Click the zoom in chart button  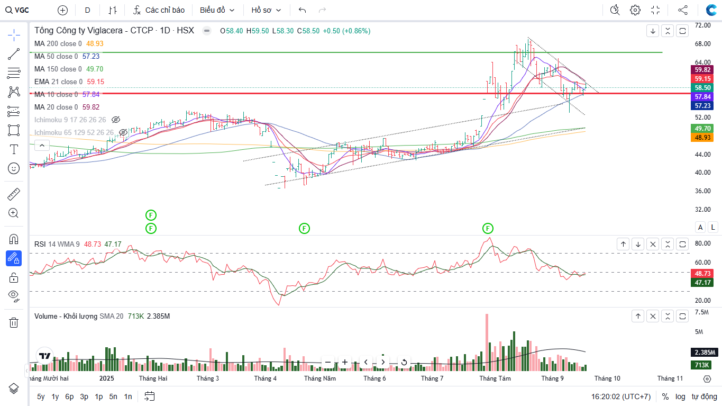(345, 362)
